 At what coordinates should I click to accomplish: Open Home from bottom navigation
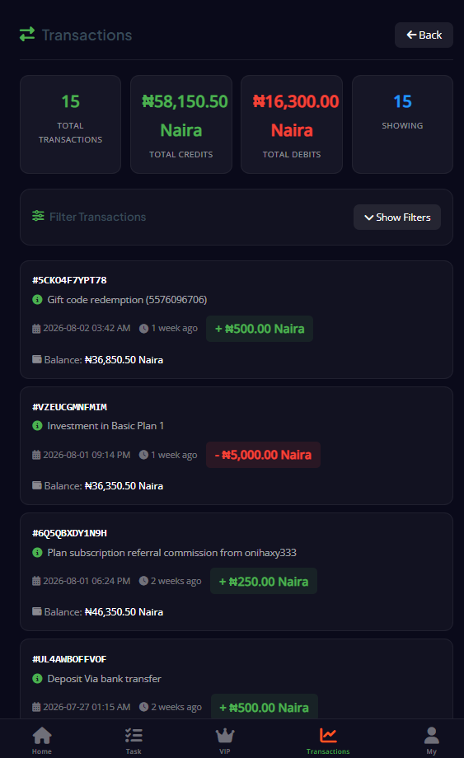point(42,740)
